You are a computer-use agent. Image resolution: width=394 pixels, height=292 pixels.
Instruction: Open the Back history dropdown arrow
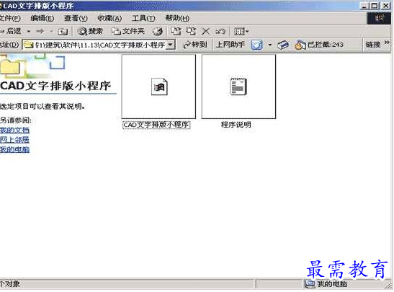pyautogui.click(x=29, y=32)
